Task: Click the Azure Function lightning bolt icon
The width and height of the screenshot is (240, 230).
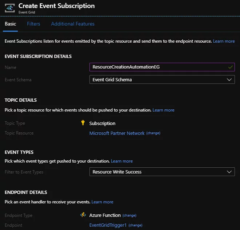Action: point(83,215)
